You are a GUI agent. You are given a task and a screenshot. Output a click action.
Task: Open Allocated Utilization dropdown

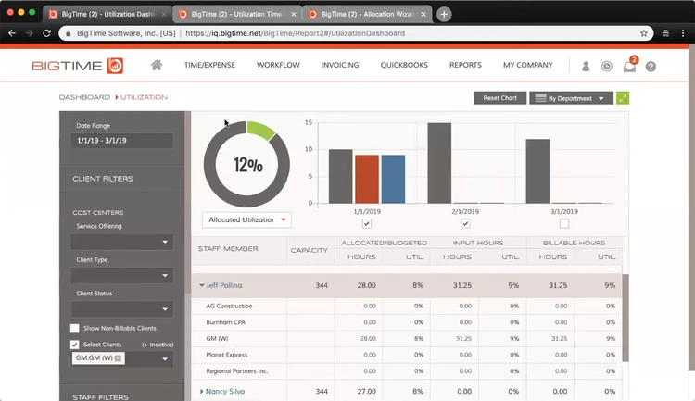(246, 219)
